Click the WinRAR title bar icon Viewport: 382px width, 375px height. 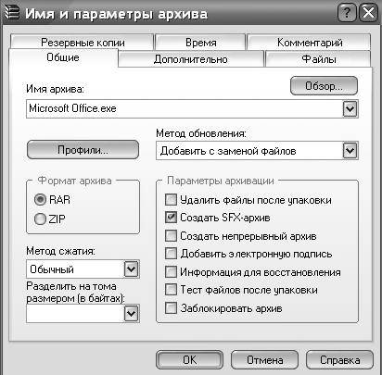click(x=11, y=13)
